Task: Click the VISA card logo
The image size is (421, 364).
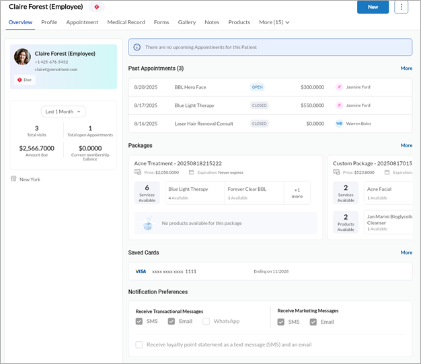Action: click(141, 271)
